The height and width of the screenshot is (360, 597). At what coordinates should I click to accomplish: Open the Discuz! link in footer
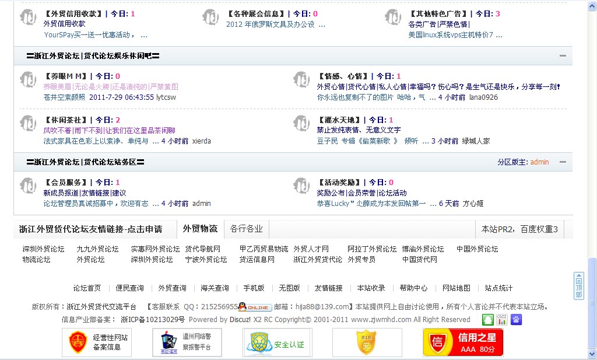tap(240, 320)
